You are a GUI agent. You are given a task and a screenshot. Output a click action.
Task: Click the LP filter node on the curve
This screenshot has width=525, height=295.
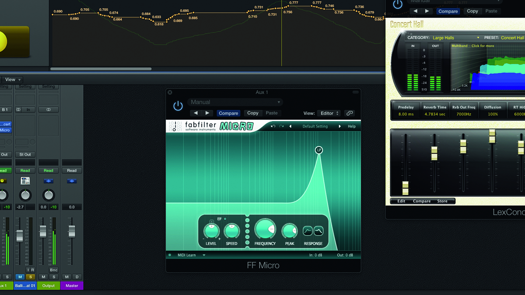(319, 150)
